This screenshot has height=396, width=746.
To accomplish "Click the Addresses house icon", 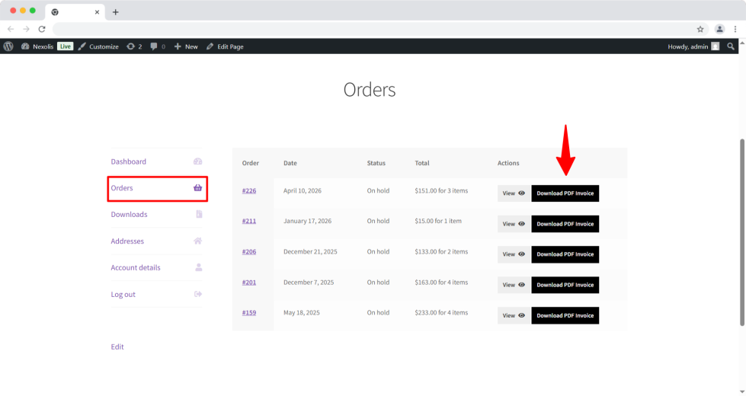I will (198, 241).
